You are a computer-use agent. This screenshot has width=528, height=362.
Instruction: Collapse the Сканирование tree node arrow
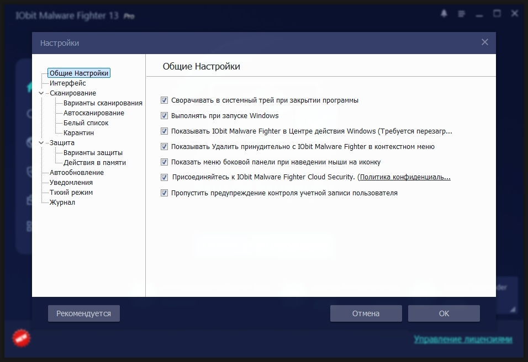(41, 93)
